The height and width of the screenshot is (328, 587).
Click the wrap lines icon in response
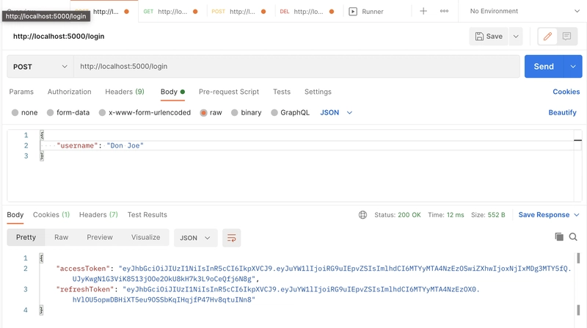coord(231,238)
